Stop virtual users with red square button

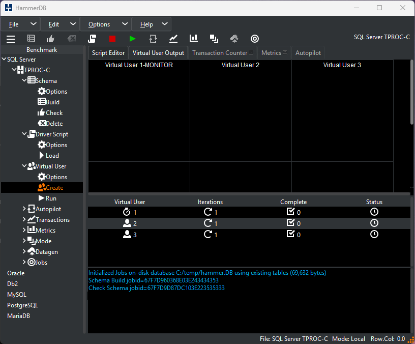coord(112,39)
